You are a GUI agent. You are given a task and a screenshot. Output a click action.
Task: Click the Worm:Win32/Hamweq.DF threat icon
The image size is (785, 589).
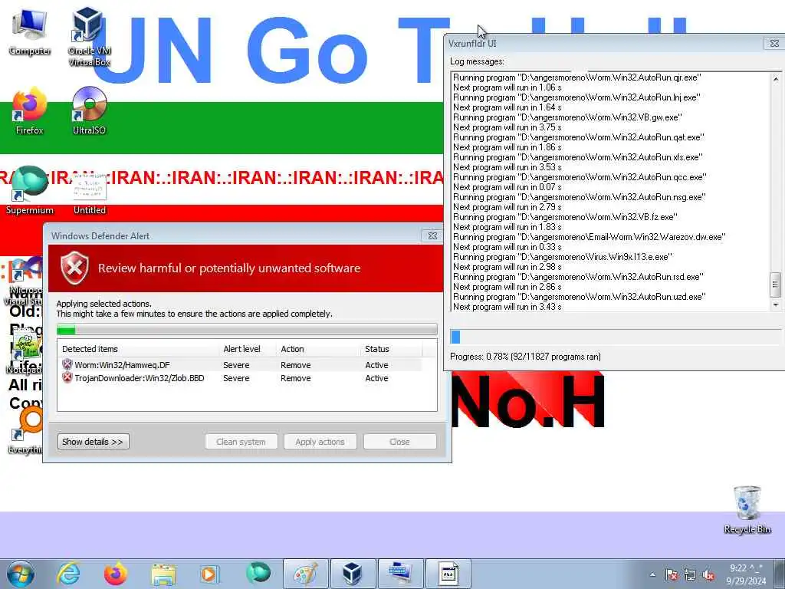click(x=67, y=364)
